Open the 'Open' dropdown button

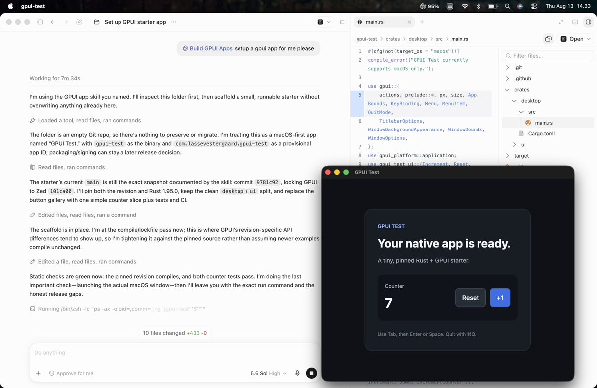(x=575, y=39)
